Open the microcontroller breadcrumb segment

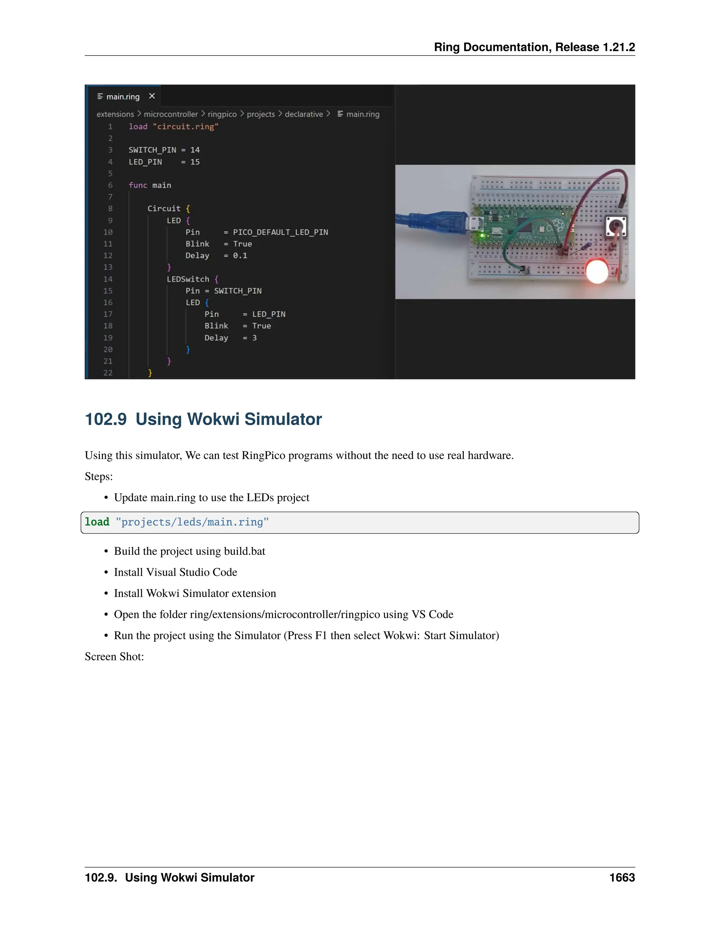pos(171,114)
